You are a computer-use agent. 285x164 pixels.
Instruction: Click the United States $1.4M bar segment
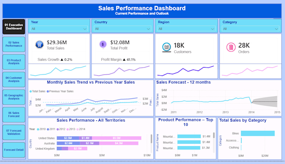tap(85, 138)
